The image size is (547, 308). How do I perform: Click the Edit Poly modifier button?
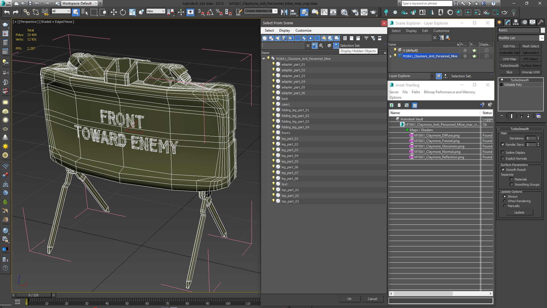point(509,46)
